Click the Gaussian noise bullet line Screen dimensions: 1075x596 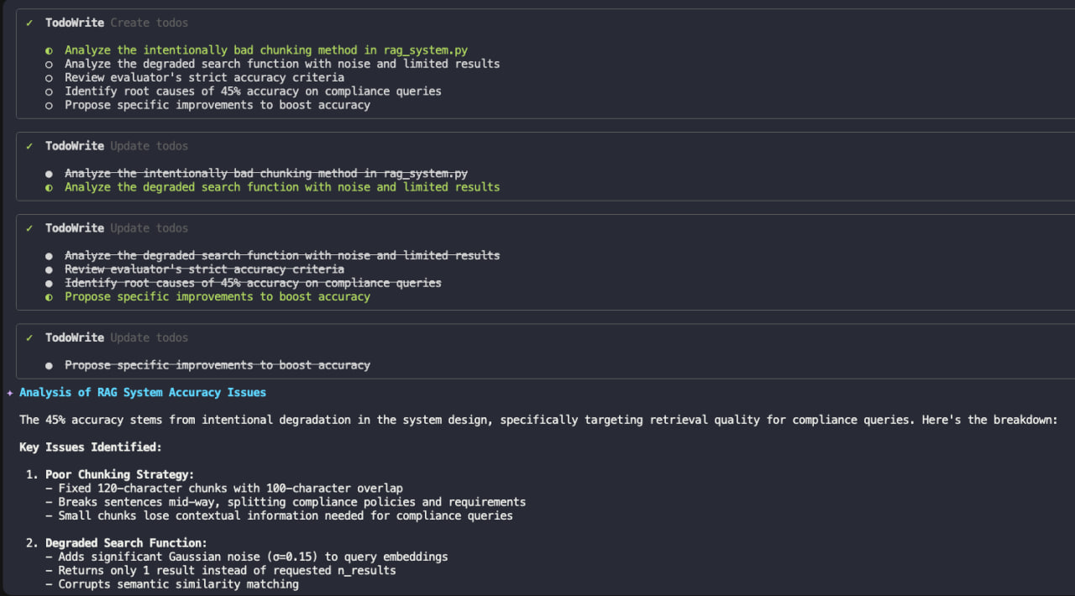pyautogui.click(x=252, y=557)
